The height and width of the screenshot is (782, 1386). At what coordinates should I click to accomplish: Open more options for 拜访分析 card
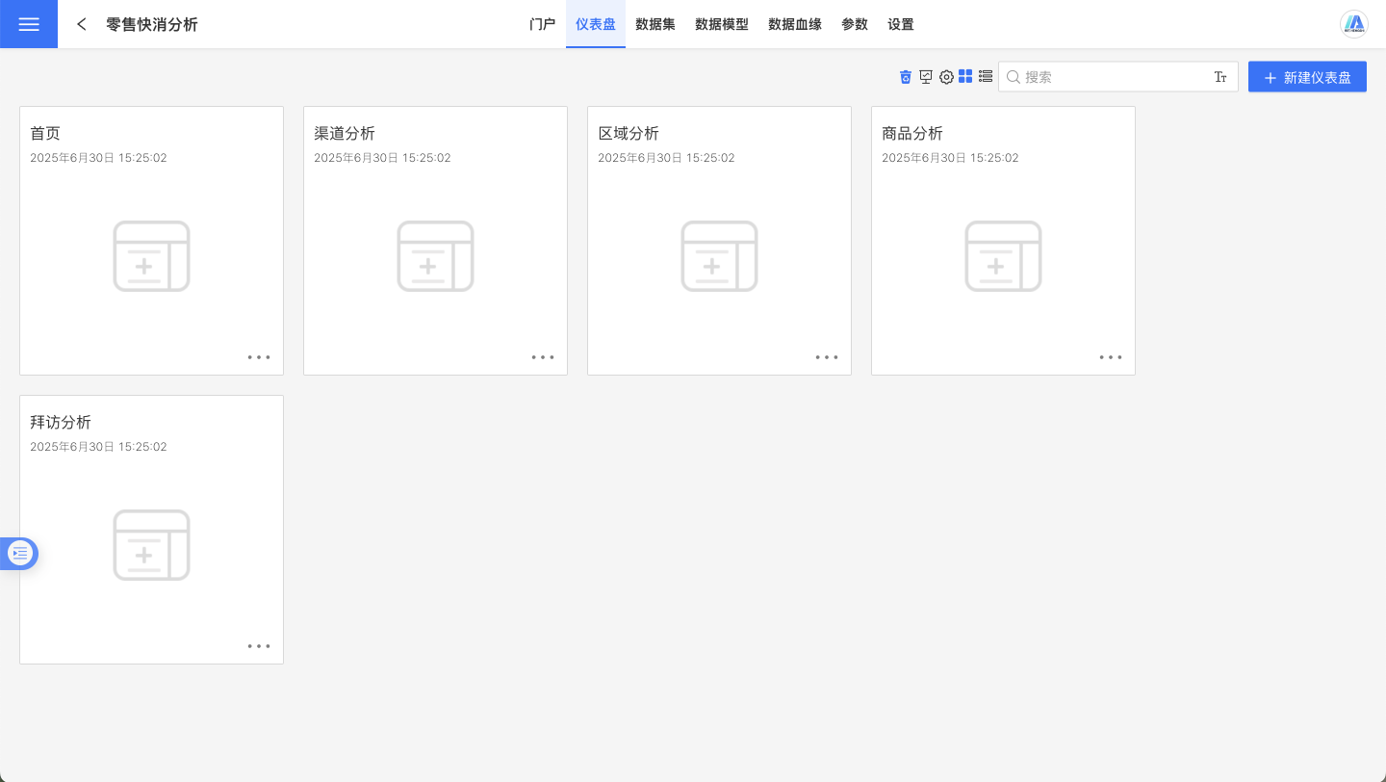pos(259,646)
